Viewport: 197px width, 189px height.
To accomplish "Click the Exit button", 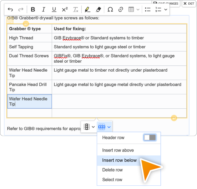I will click(189, 4).
